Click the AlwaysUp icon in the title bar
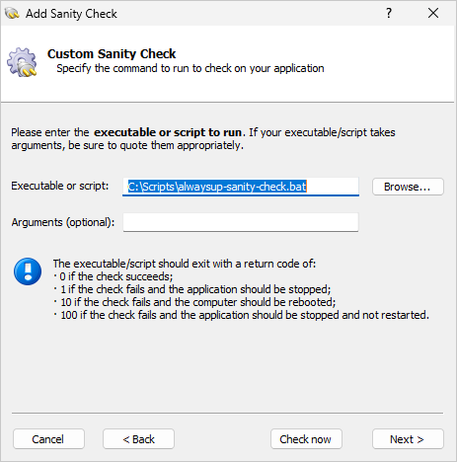457x462 pixels. [12, 14]
